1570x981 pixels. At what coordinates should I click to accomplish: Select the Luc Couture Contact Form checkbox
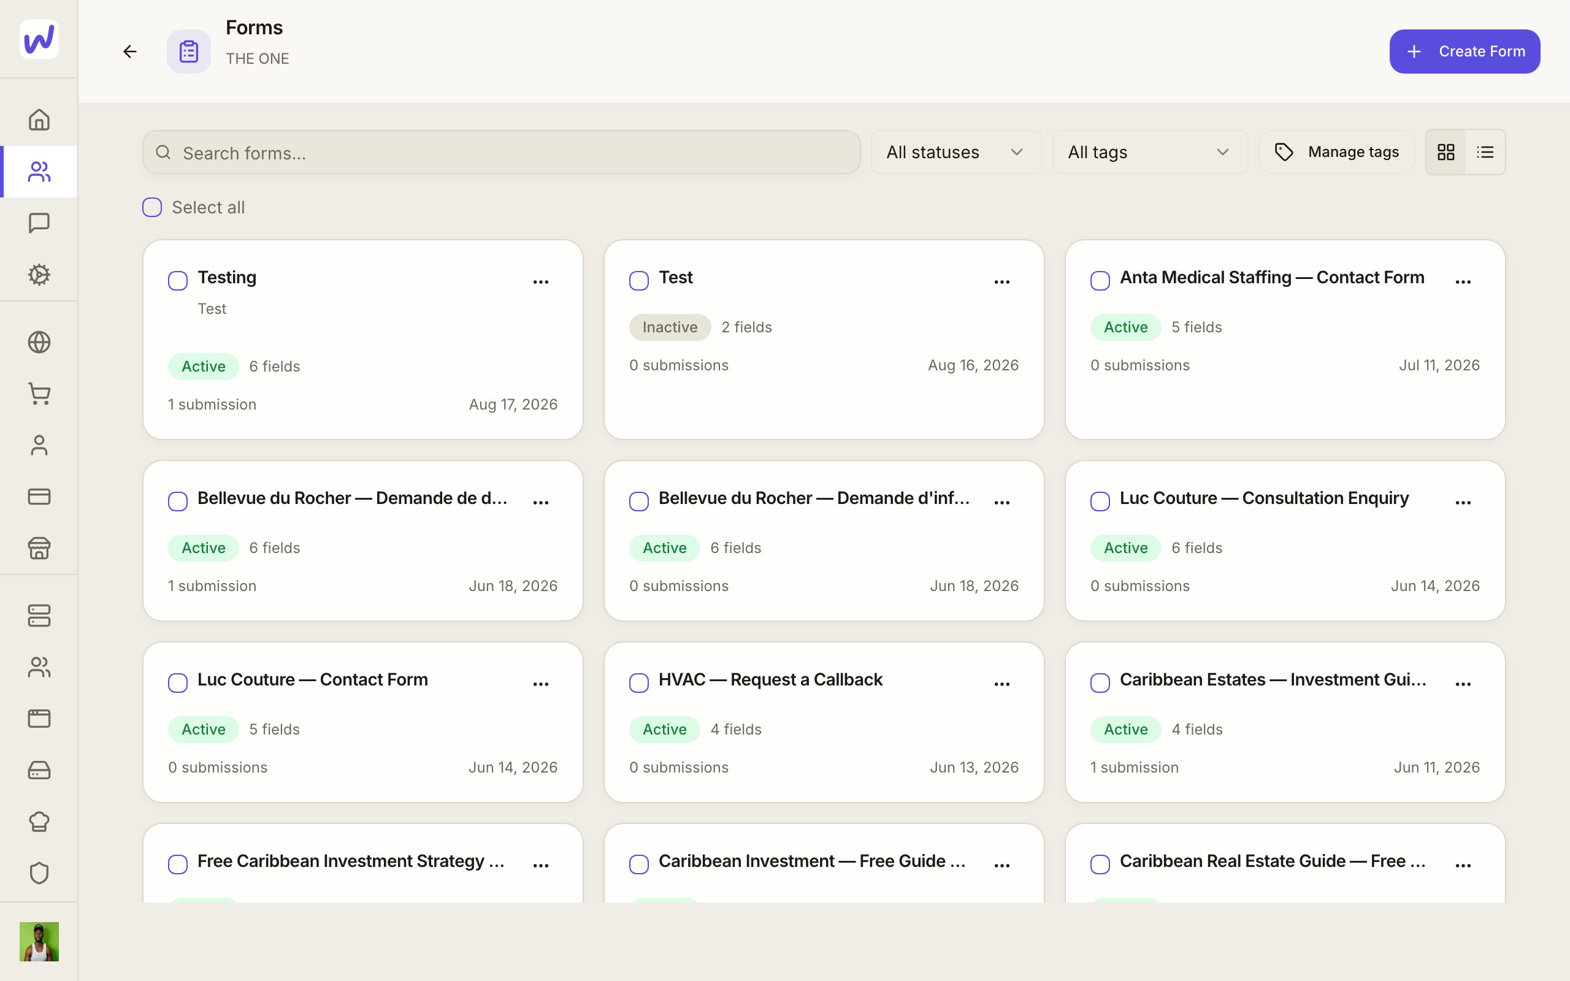178,683
